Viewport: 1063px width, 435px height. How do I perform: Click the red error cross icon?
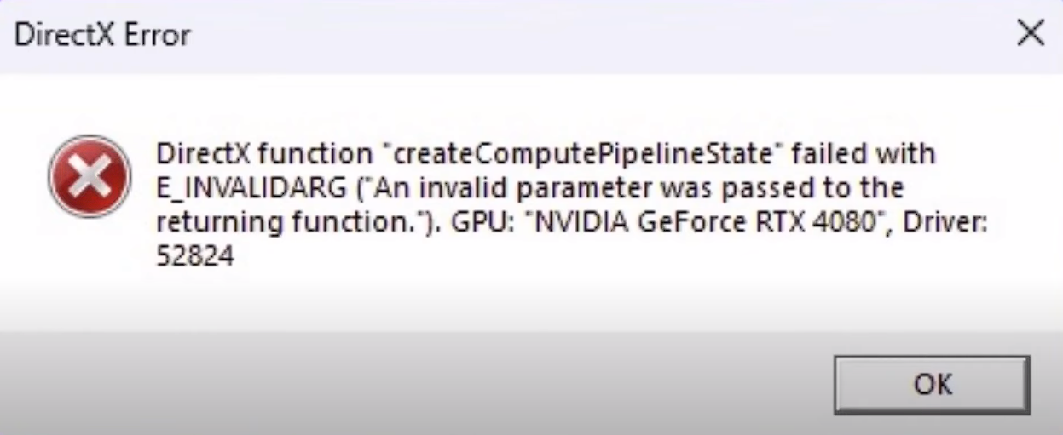pos(89,175)
